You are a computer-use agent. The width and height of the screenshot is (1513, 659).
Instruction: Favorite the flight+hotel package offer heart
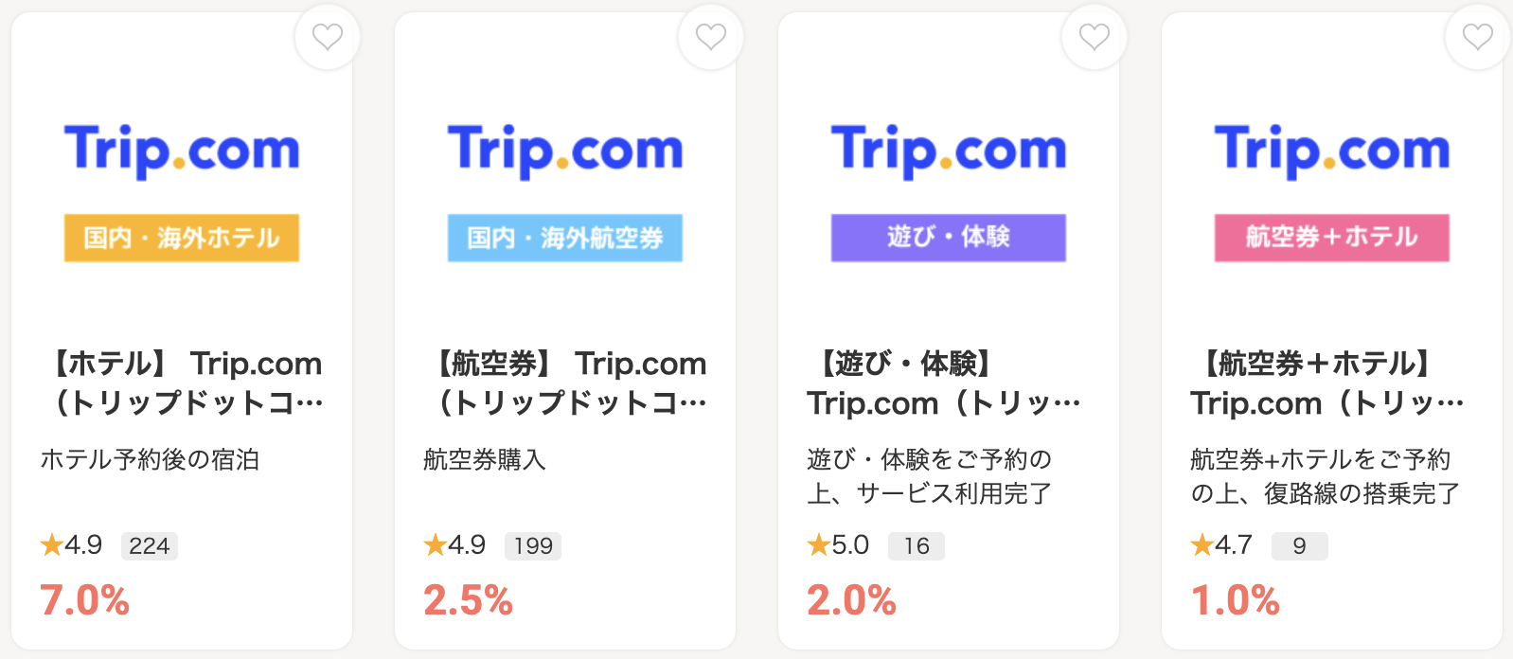[1477, 37]
